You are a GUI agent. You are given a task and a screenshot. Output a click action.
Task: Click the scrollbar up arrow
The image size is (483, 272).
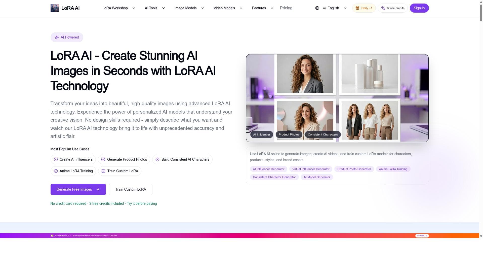[x=481, y=2]
